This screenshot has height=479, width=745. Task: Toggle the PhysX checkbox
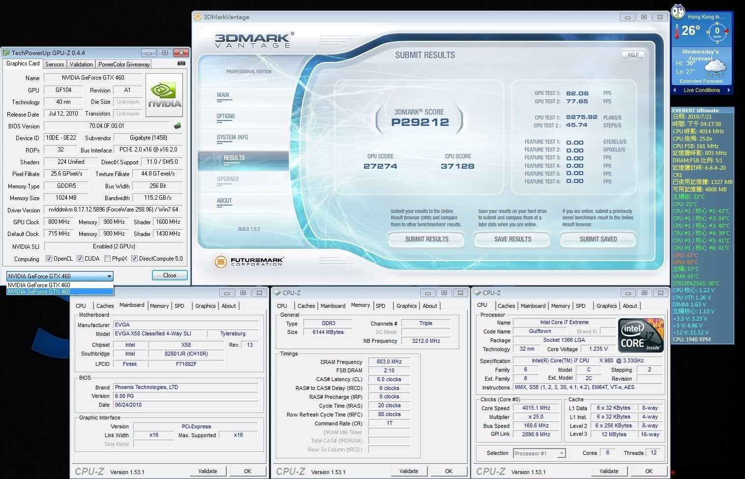[x=108, y=259]
